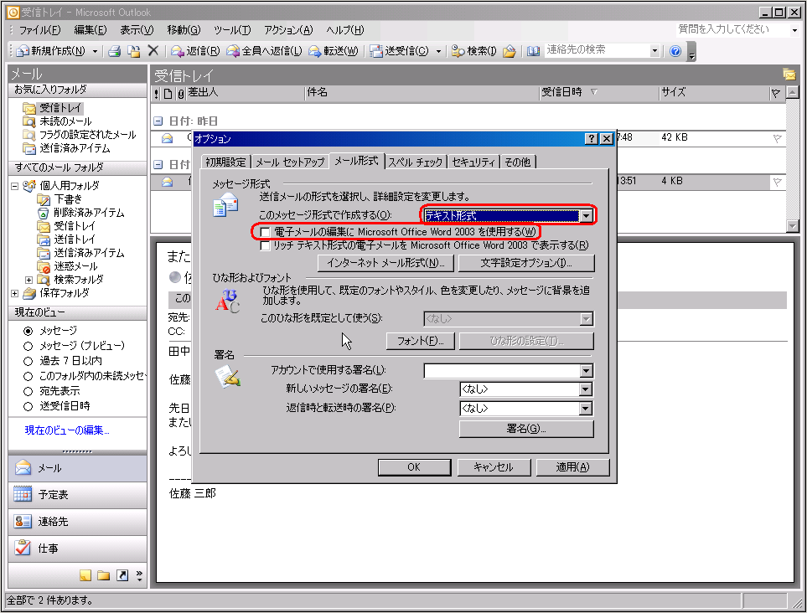Click the Print icon in toolbar
Image resolution: width=807 pixels, height=613 pixels.
pos(114,51)
